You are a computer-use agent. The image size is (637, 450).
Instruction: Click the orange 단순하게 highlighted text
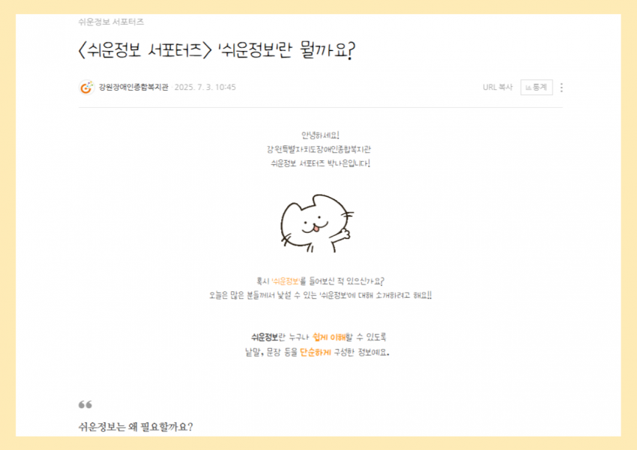pos(316,352)
